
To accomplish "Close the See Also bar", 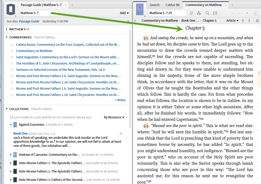I will (x=128, y=21).
